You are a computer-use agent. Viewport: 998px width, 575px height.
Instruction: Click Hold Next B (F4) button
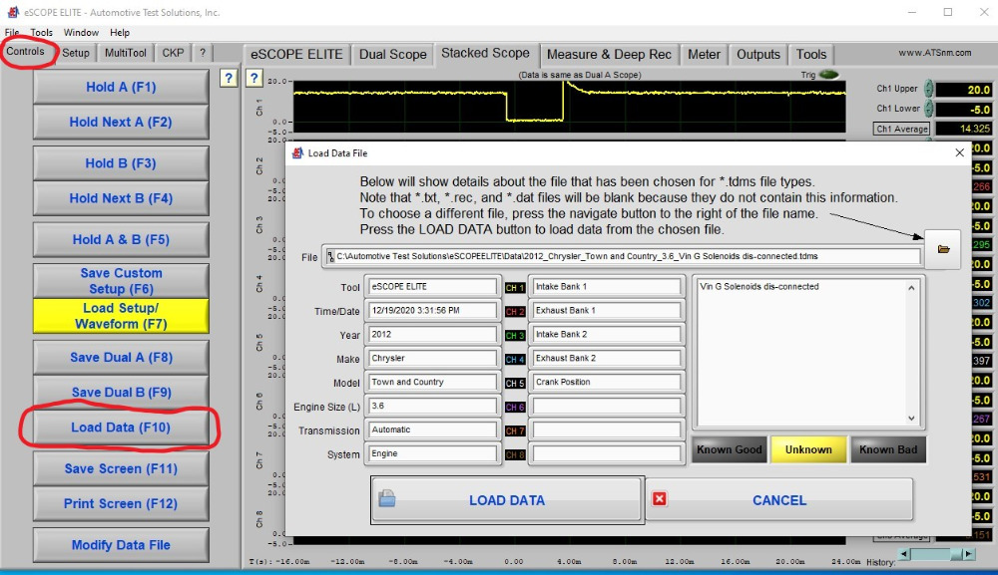(121, 198)
